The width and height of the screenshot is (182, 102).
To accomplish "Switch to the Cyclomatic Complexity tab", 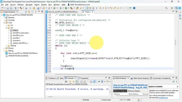I will coord(160,78).
